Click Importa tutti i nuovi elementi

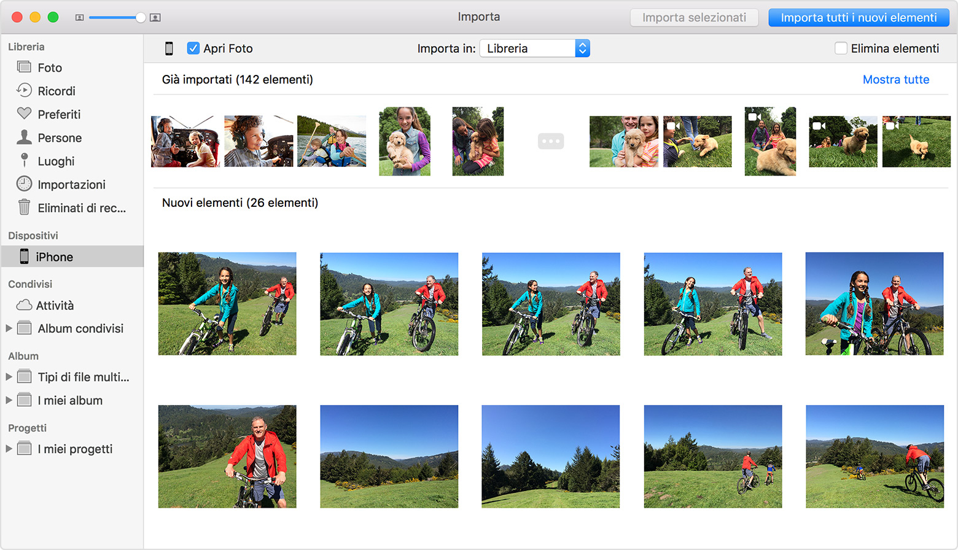(858, 17)
